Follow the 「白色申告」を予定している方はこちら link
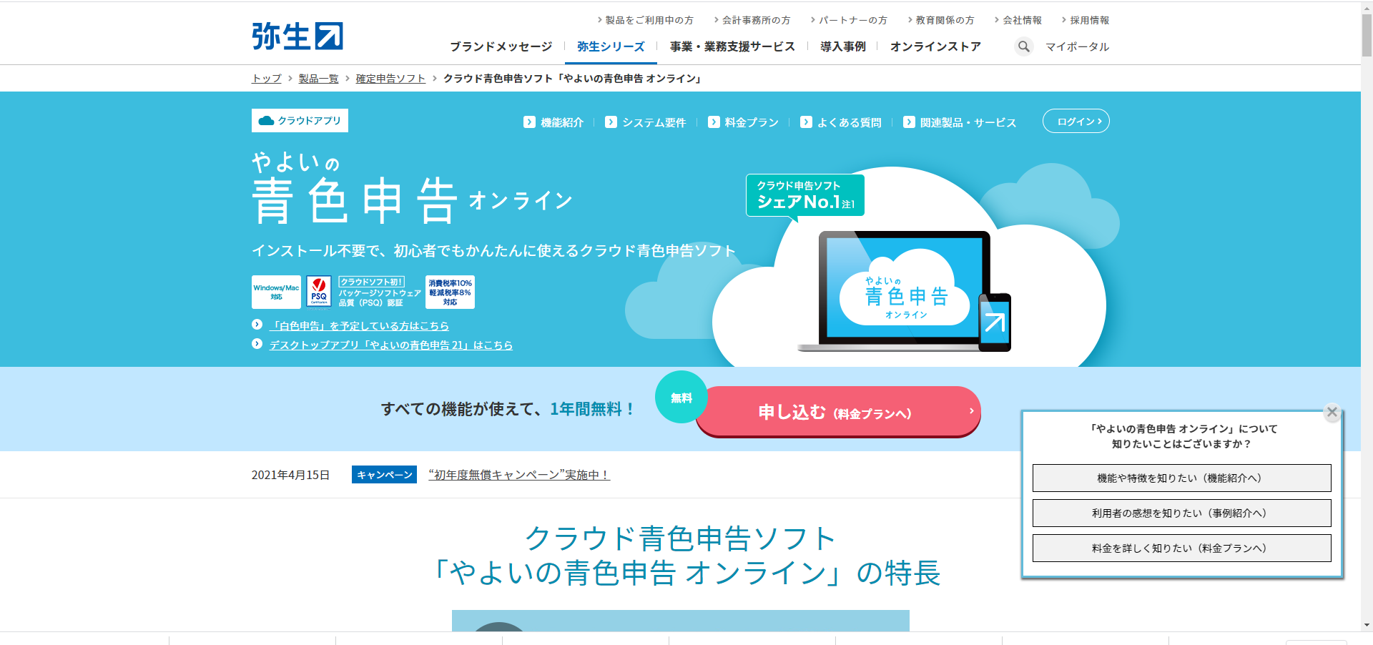Image resolution: width=1373 pixels, height=645 pixels. click(x=360, y=325)
